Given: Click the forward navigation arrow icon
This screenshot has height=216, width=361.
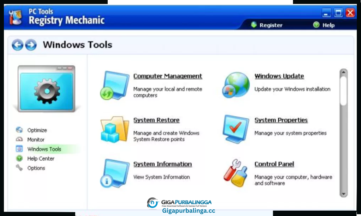Looking at the screenshot, I should pyautogui.click(x=31, y=45).
